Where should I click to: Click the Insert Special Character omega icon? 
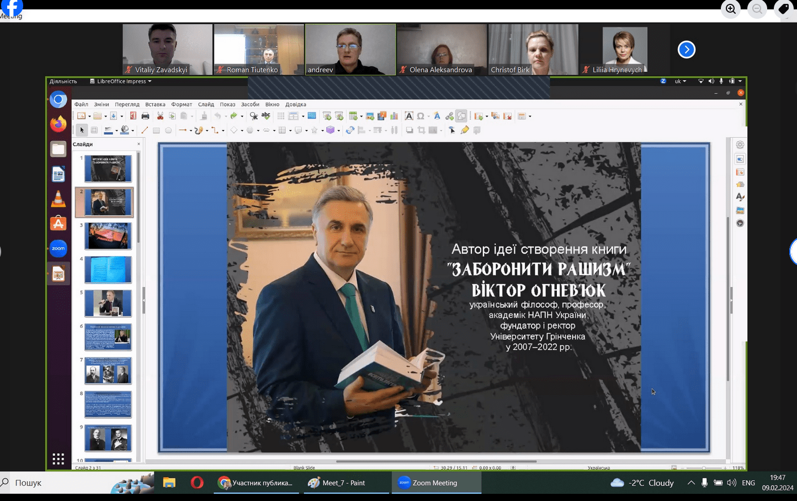[421, 116]
